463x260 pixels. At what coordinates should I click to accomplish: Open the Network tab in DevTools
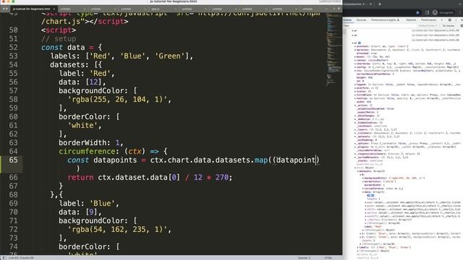click(x=411, y=20)
